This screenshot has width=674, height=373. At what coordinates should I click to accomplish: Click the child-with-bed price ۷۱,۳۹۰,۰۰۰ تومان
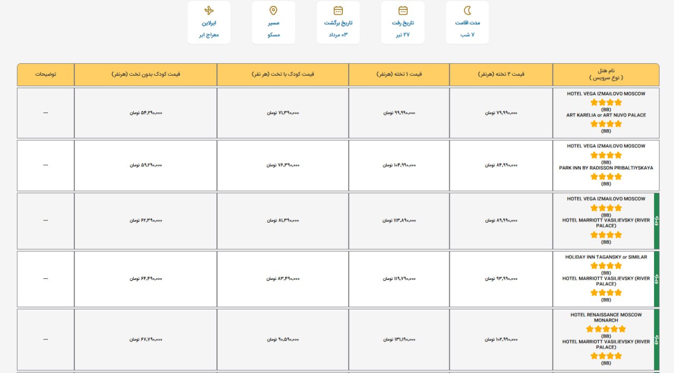(283, 113)
